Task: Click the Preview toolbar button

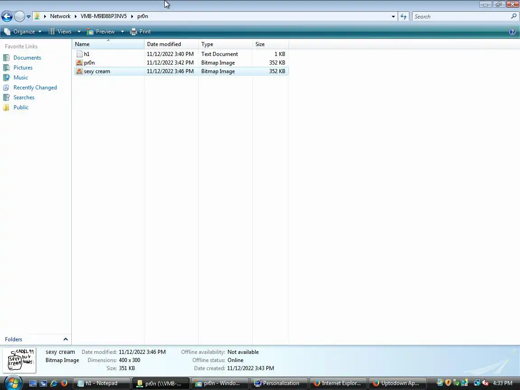Action: [101, 32]
